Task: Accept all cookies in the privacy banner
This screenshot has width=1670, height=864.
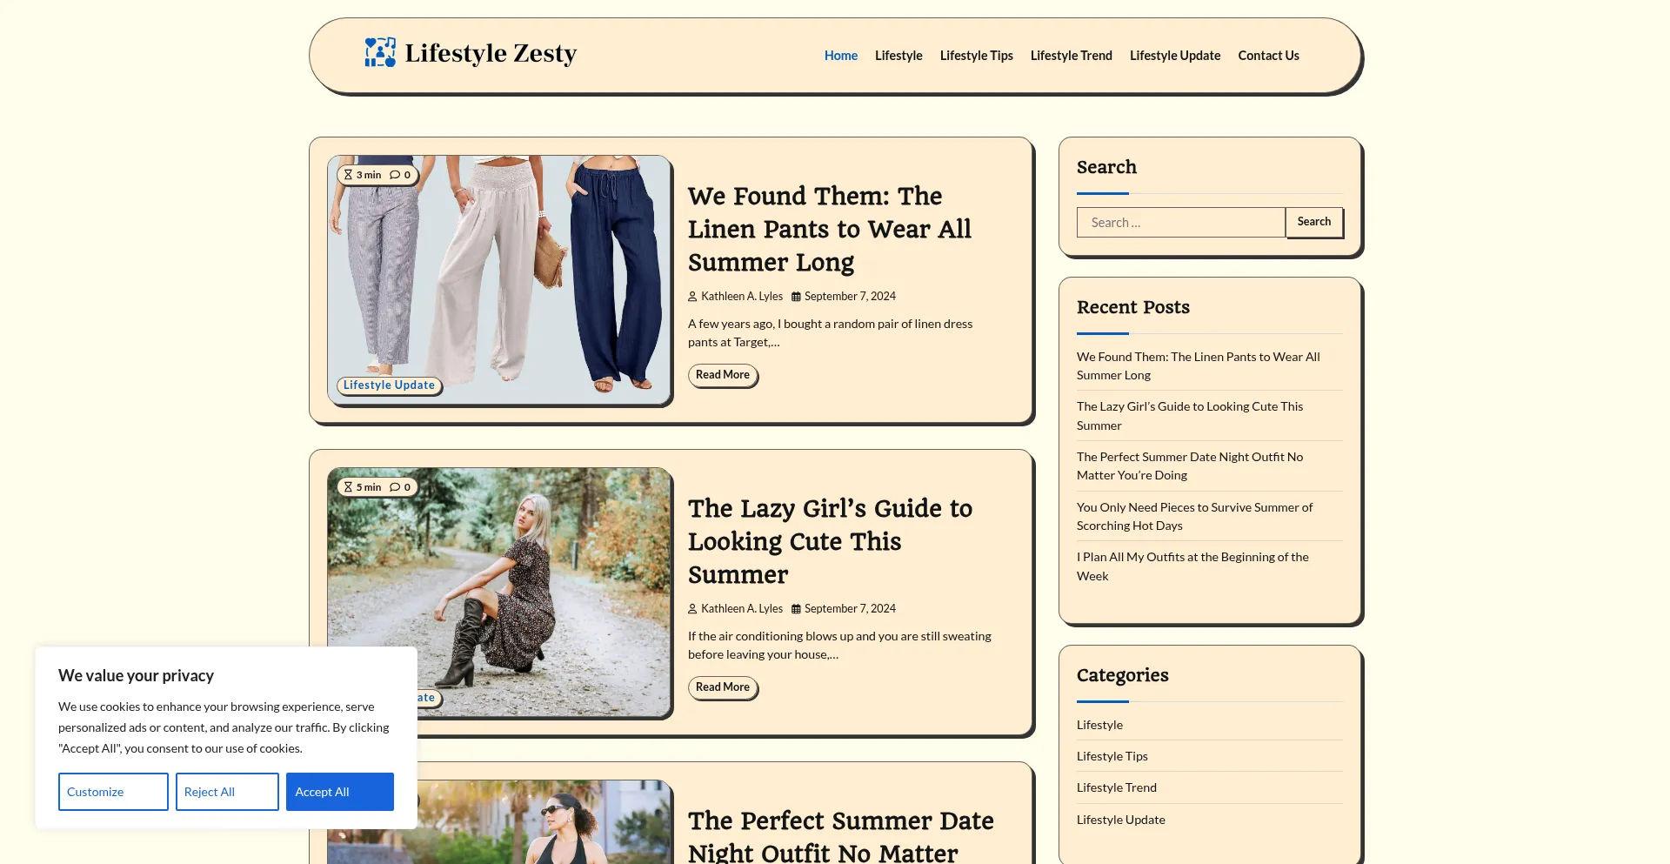Action: [340, 792]
